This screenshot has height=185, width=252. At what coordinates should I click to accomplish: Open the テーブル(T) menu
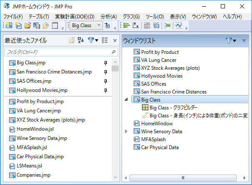(x=39, y=17)
